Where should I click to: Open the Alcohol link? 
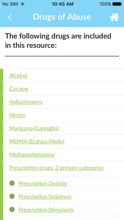[18, 76]
